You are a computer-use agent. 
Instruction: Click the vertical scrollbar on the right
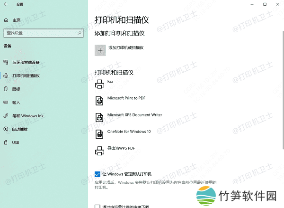[x=283, y=90]
